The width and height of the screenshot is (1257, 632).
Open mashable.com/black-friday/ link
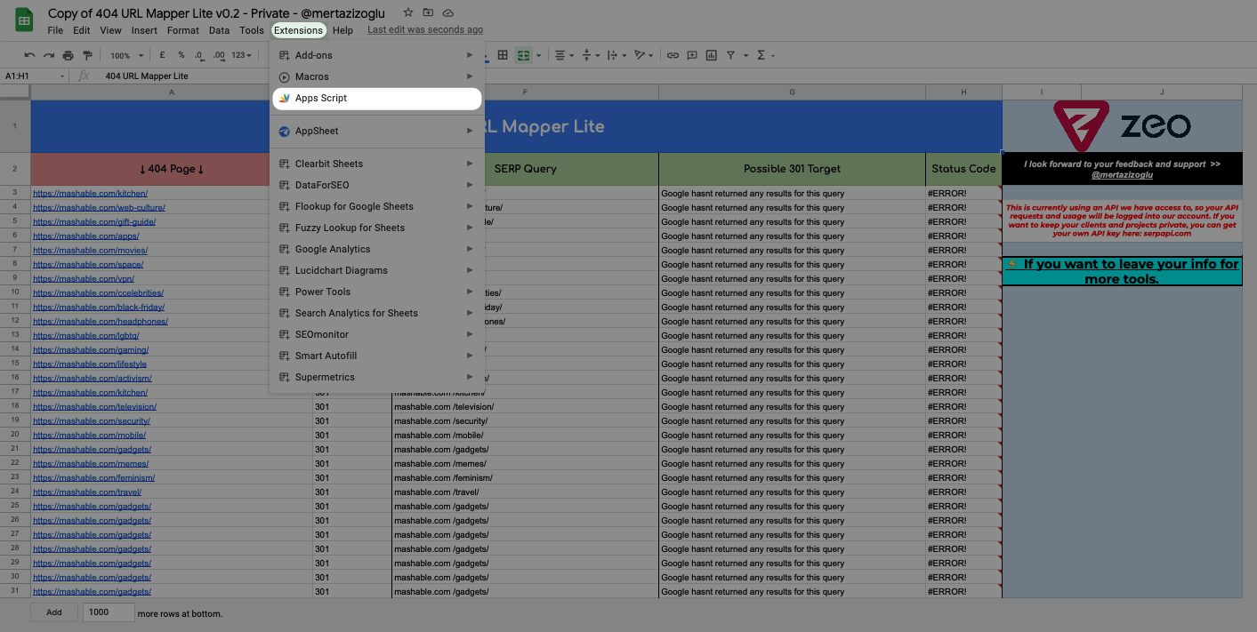(x=99, y=308)
